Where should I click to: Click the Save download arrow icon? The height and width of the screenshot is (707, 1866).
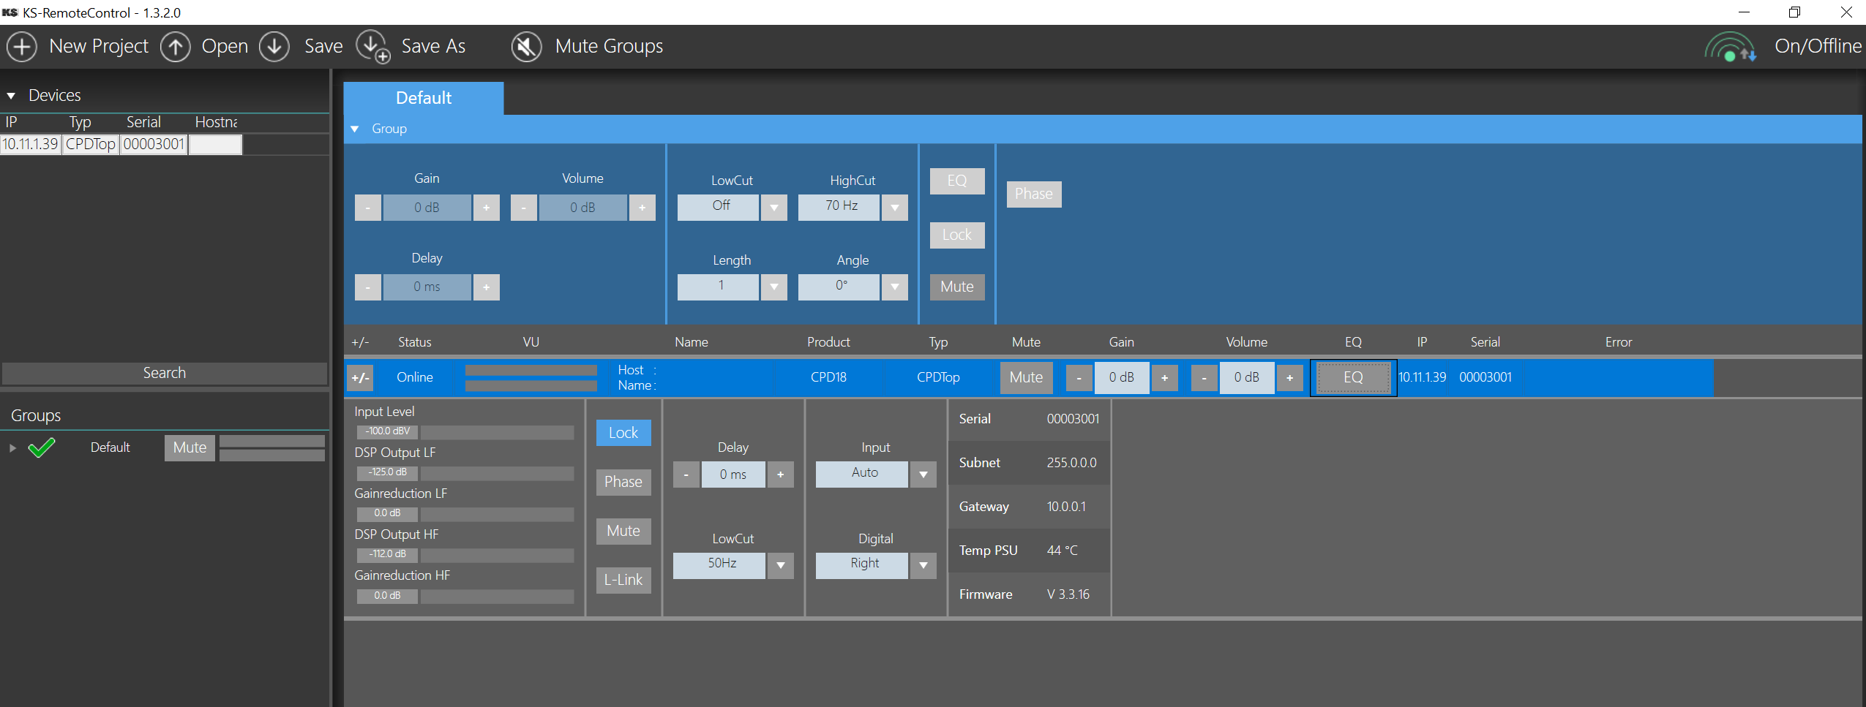(x=274, y=47)
